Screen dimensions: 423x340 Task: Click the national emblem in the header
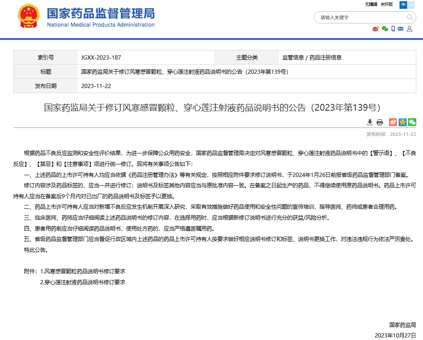coord(29,17)
